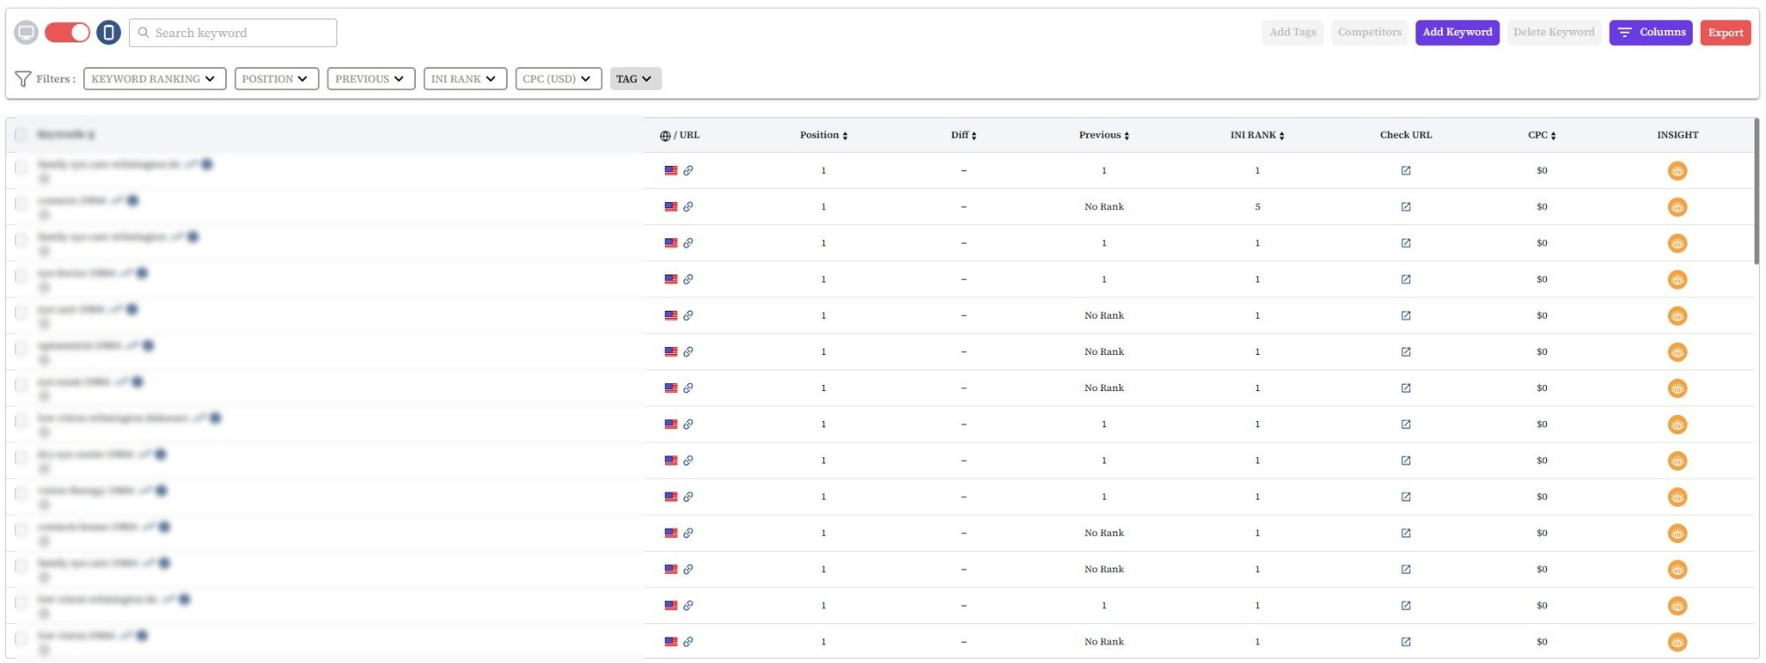Image resolution: width=1766 pixels, height=663 pixels.
Task: Tick the checkbox of first keyword row
Action: click(21, 168)
